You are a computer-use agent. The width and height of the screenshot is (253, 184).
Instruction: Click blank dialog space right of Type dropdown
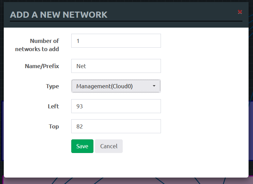(205, 86)
